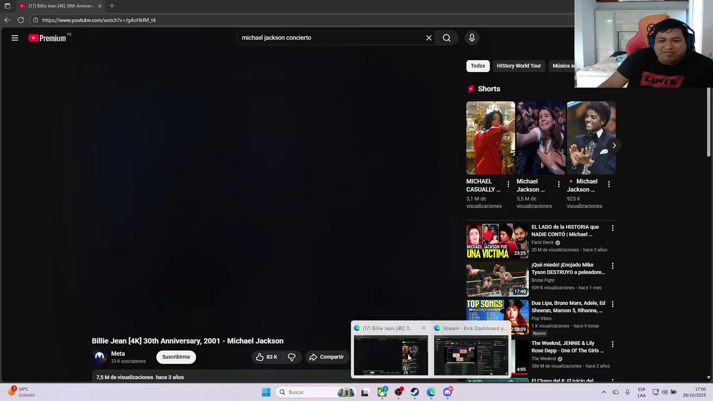Open the YouTube hamburger guide menu
This screenshot has width=713, height=401.
pos(15,38)
